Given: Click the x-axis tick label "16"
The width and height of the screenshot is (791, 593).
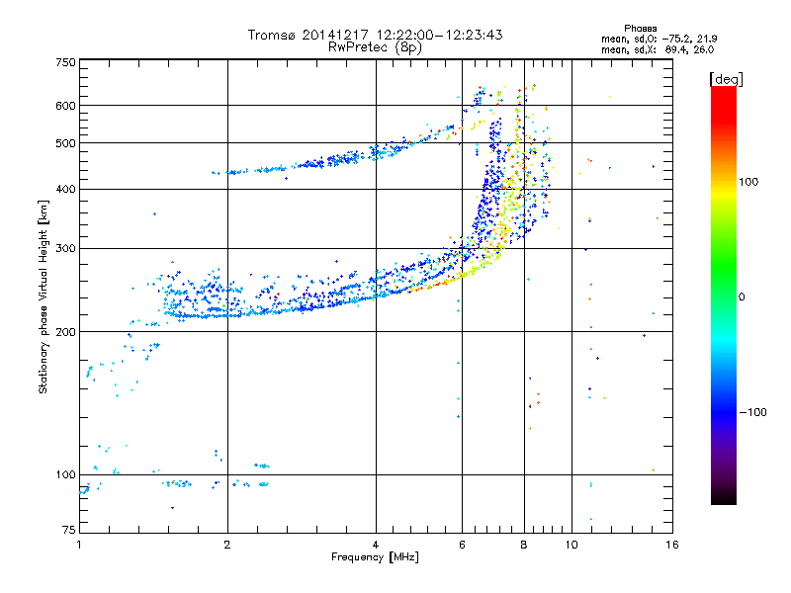Looking at the screenshot, I should 672,545.
